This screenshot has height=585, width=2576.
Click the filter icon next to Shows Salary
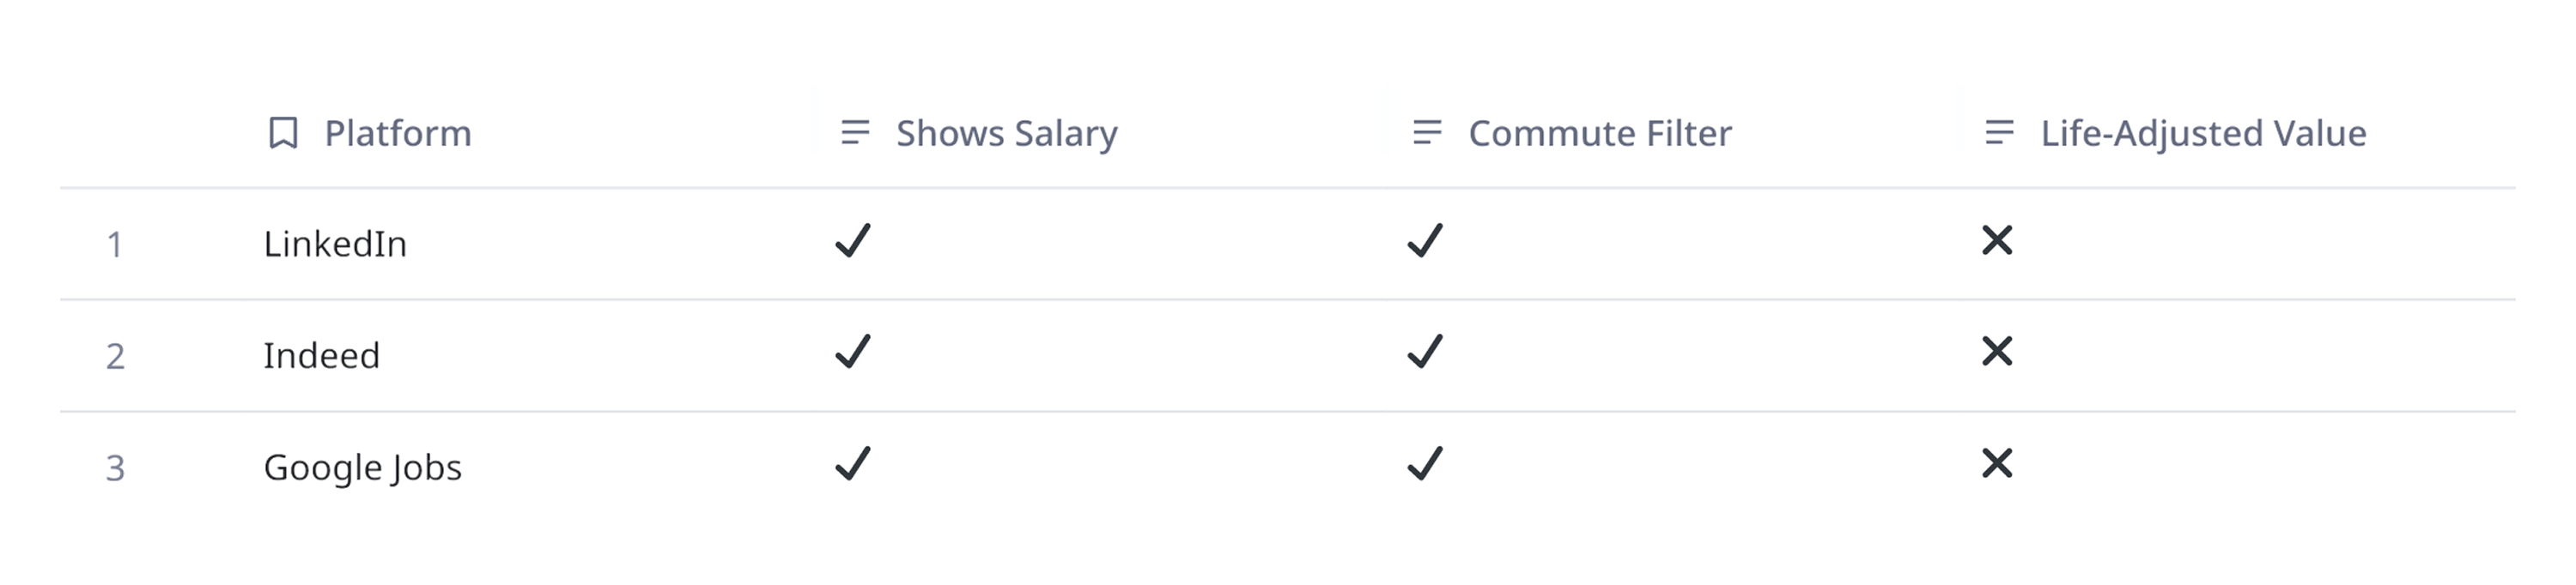point(854,130)
